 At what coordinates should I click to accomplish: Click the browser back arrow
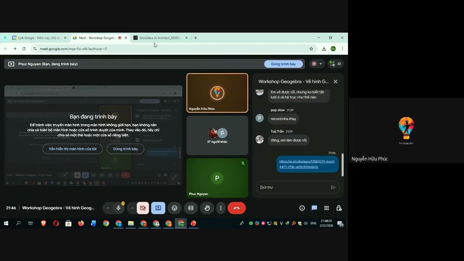(x=5, y=49)
